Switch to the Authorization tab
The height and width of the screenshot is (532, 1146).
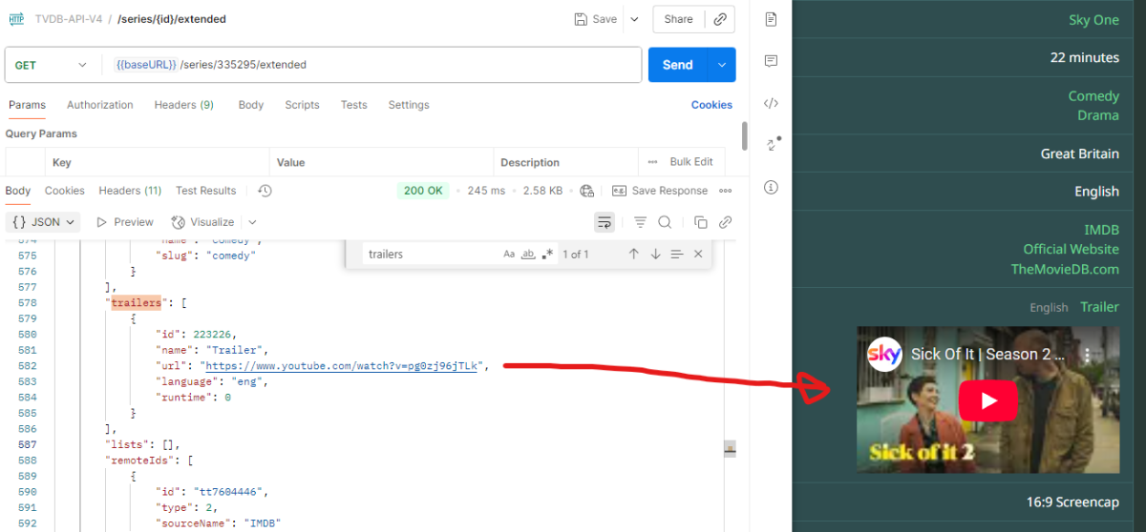point(100,105)
